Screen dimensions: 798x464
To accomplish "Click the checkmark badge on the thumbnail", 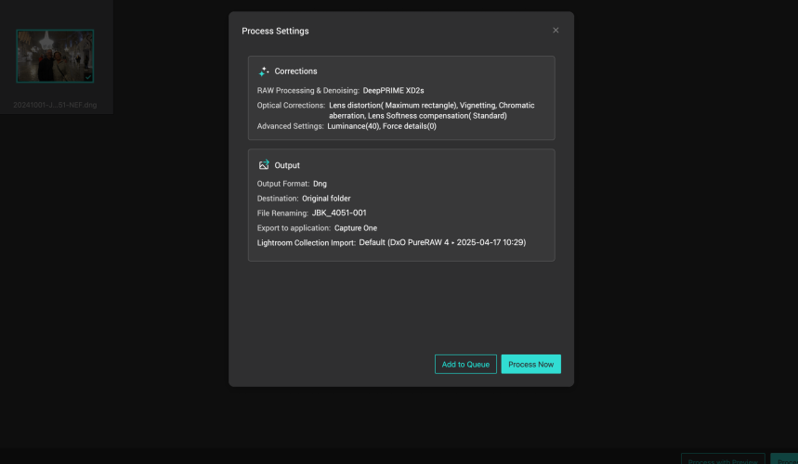I will coord(88,77).
